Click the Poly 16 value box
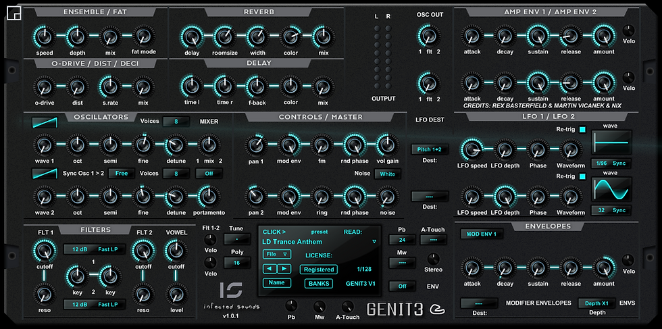 [237, 263]
